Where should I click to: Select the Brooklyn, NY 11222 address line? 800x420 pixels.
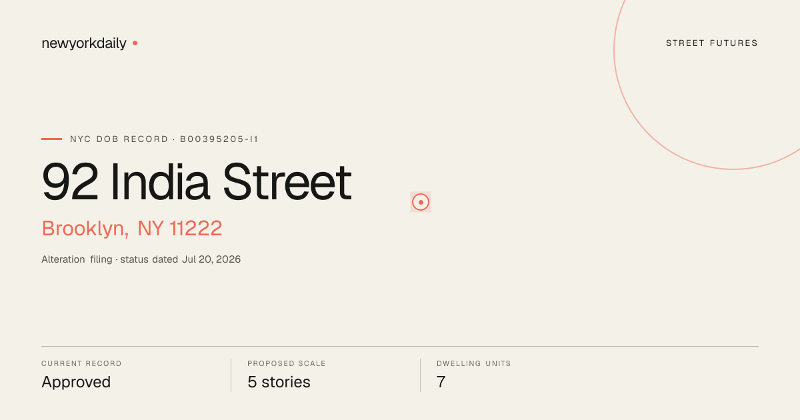point(132,229)
